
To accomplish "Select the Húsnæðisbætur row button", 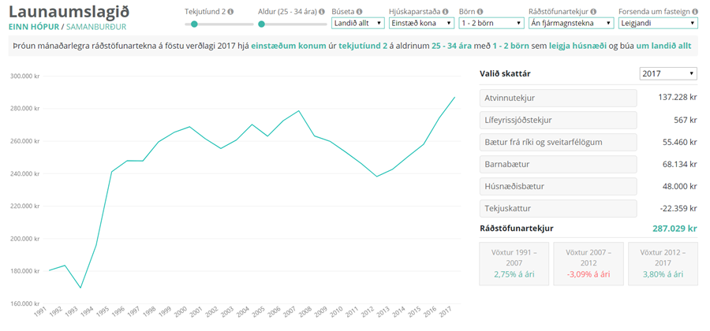I will coord(558,186).
